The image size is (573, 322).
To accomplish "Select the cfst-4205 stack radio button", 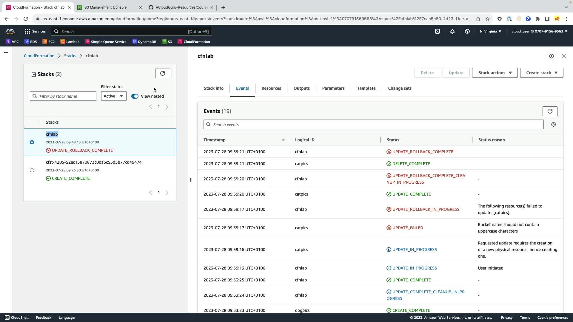I will 32,170.
